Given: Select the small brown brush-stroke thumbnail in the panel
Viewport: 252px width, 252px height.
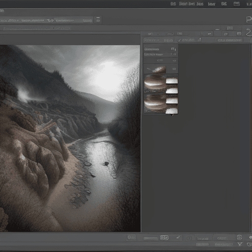Looking at the screenshot, I should pyautogui.click(x=159, y=69).
